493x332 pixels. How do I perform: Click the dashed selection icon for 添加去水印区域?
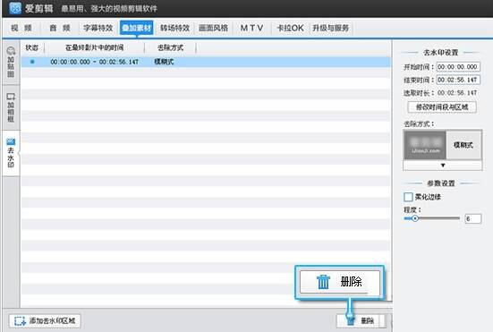tap(20, 321)
